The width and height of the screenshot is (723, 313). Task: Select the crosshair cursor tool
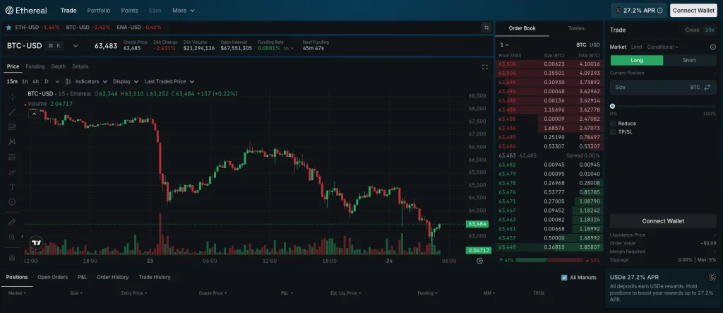coord(12,97)
